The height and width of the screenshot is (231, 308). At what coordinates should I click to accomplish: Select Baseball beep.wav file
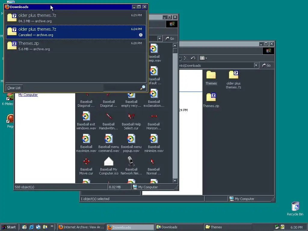pyautogui.click(x=154, y=53)
